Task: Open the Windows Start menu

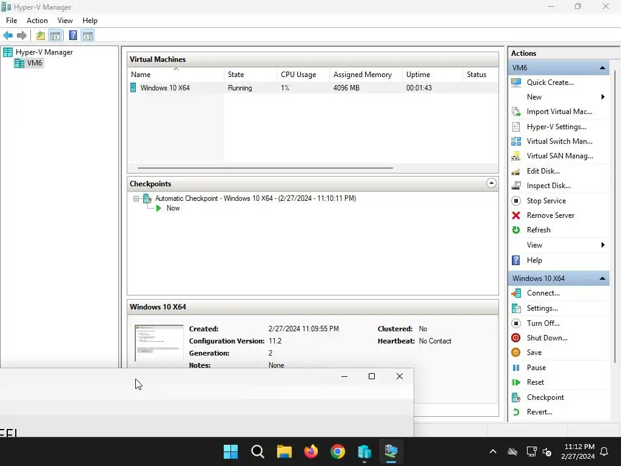Action: [x=230, y=451]
